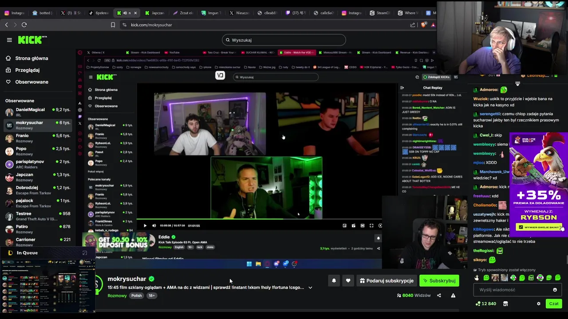
Task: Toggle notification bell for mokrysuchar
Action: (334, 280)
